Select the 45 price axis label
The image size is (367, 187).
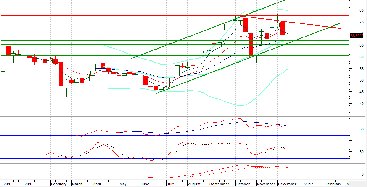point(361,92)
